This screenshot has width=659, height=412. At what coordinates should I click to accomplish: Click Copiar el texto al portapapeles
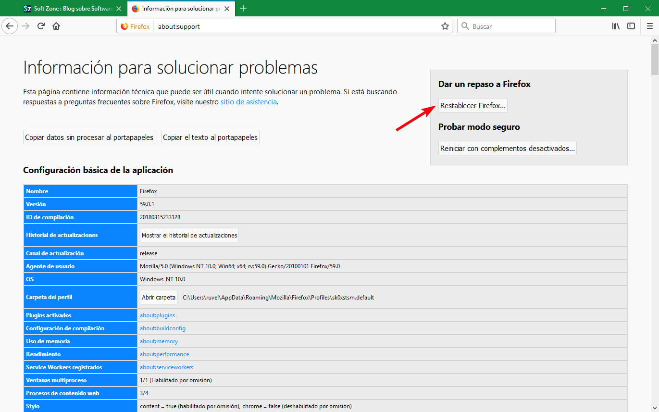(x=210, y=137)
